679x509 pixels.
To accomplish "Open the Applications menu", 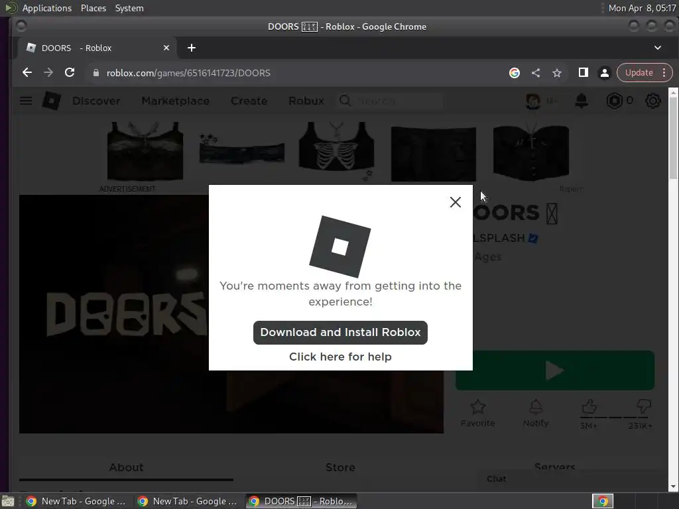I will coord(47,8).
